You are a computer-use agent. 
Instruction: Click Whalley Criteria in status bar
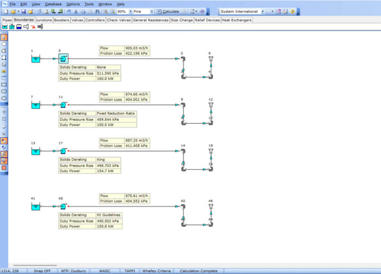coord(156,271)
